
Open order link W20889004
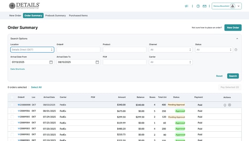(x=24, y=122)
